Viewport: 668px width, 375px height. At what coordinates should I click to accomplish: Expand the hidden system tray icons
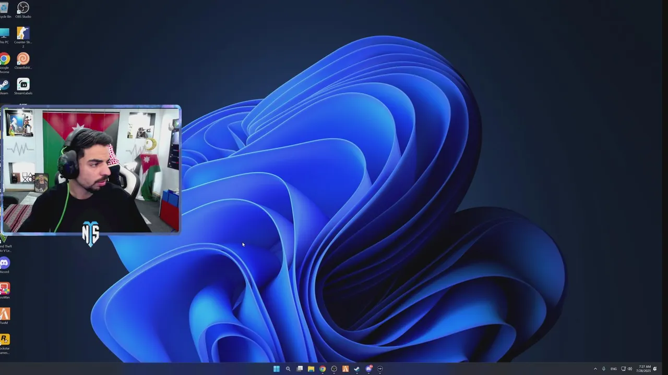click(595, 369)
